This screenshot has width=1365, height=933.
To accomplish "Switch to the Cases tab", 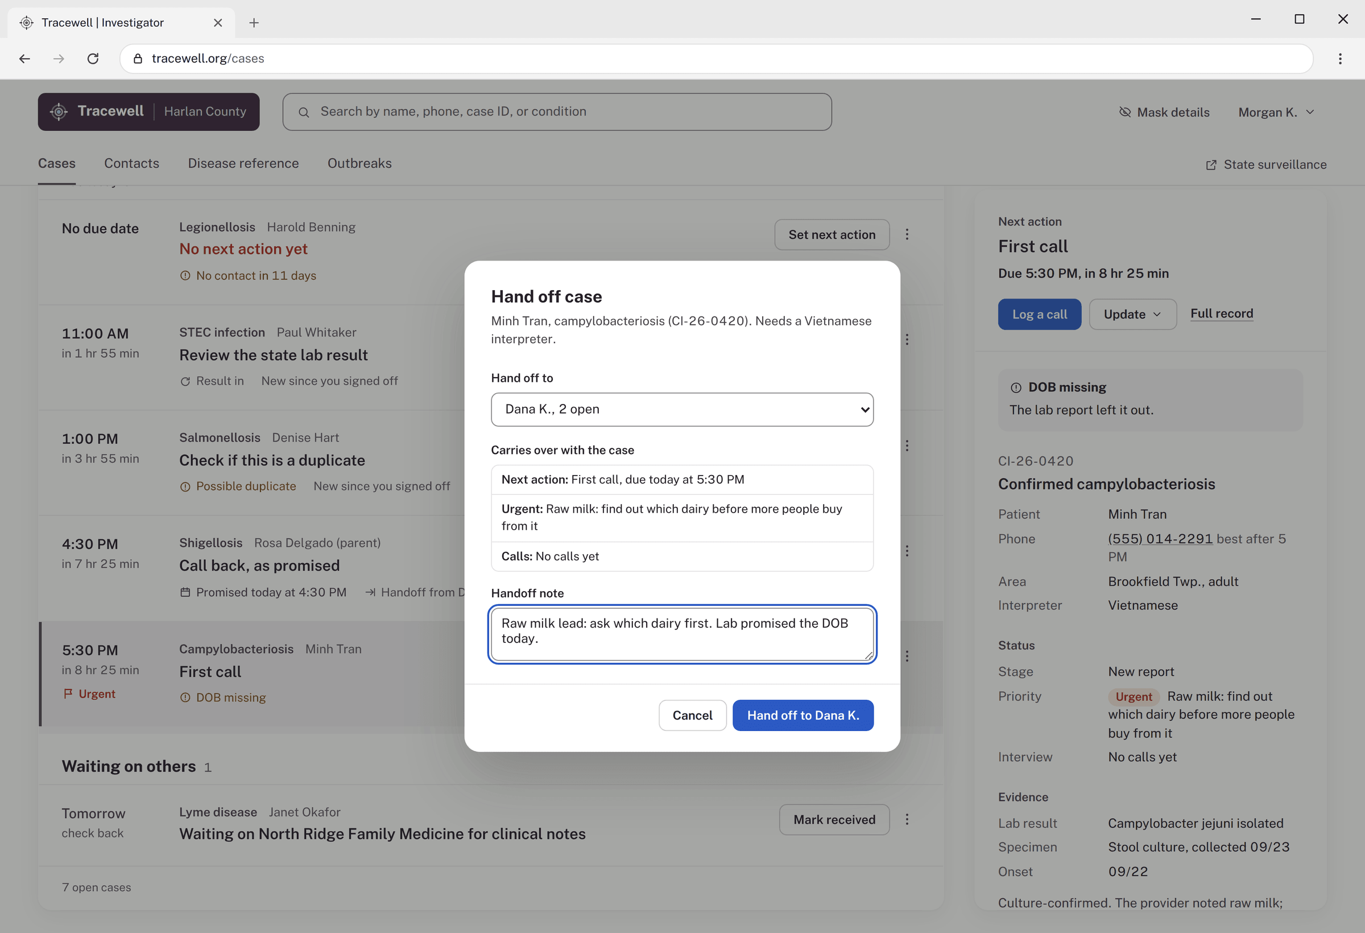I will click(57, 163).
